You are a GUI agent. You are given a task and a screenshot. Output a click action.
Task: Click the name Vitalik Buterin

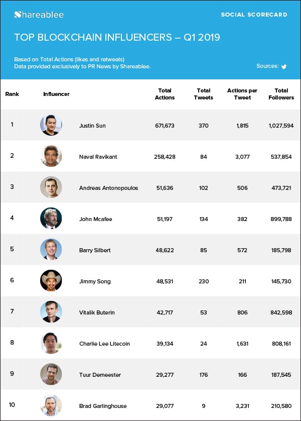(x=97, y=312)
